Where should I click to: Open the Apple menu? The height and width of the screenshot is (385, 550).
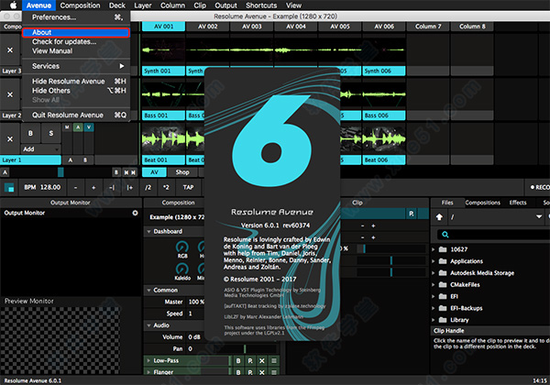click(x=13, y=5)
